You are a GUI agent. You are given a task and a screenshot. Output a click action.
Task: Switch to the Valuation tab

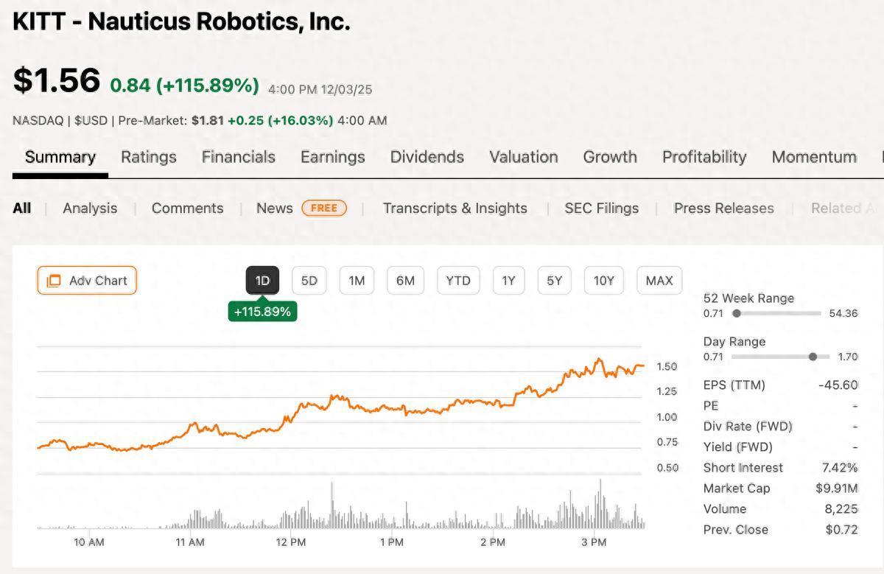click(x=523, y=157)
